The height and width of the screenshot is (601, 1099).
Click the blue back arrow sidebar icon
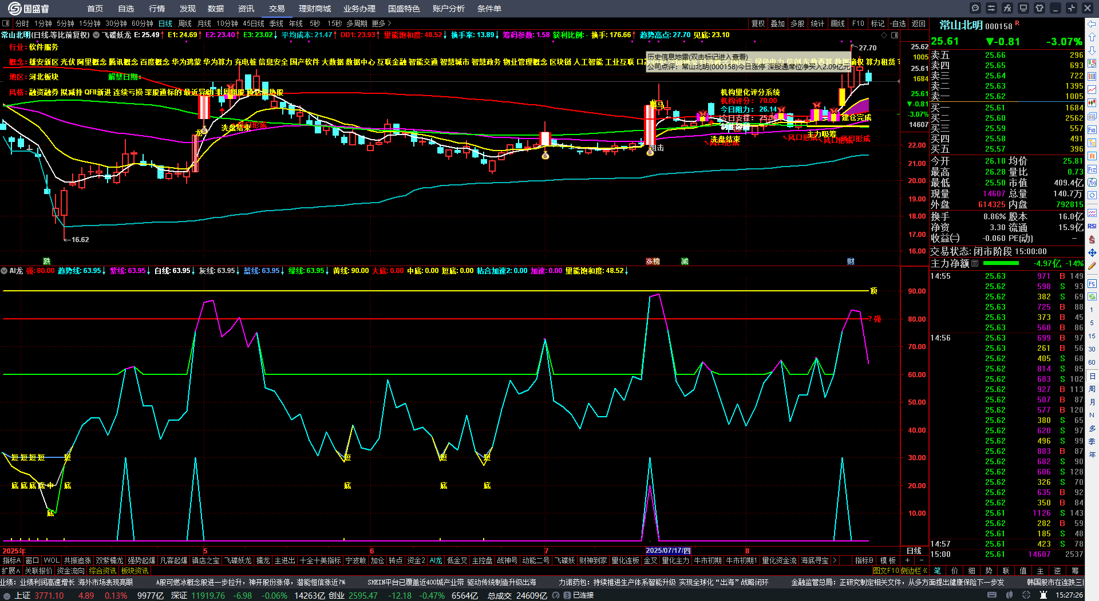coord(1092,24)
